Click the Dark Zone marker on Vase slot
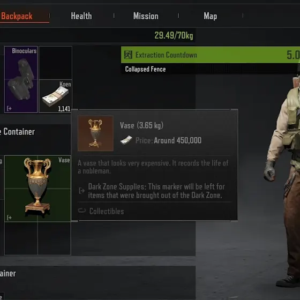The image size is (300, 300). pyautogui.click(x=9, y=217)
